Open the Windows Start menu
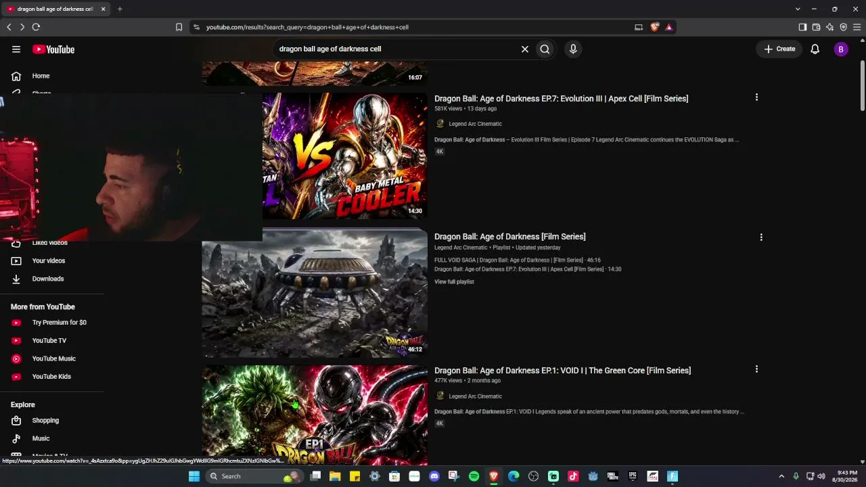This screenshot has width=866, height=487. (x=194, y=476)
